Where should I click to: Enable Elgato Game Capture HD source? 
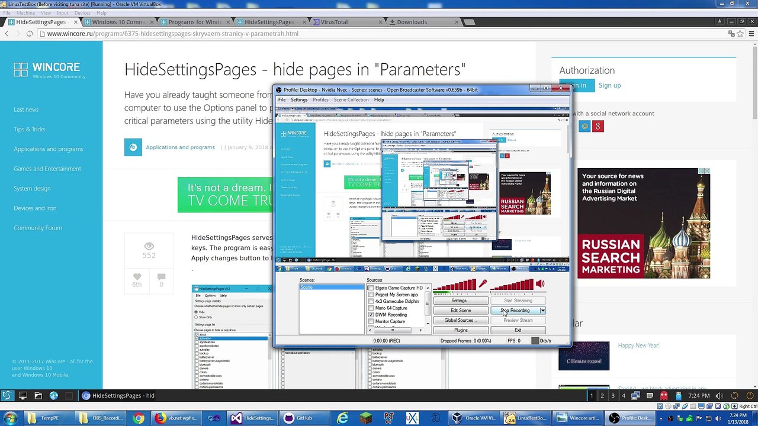coord(371,288)
